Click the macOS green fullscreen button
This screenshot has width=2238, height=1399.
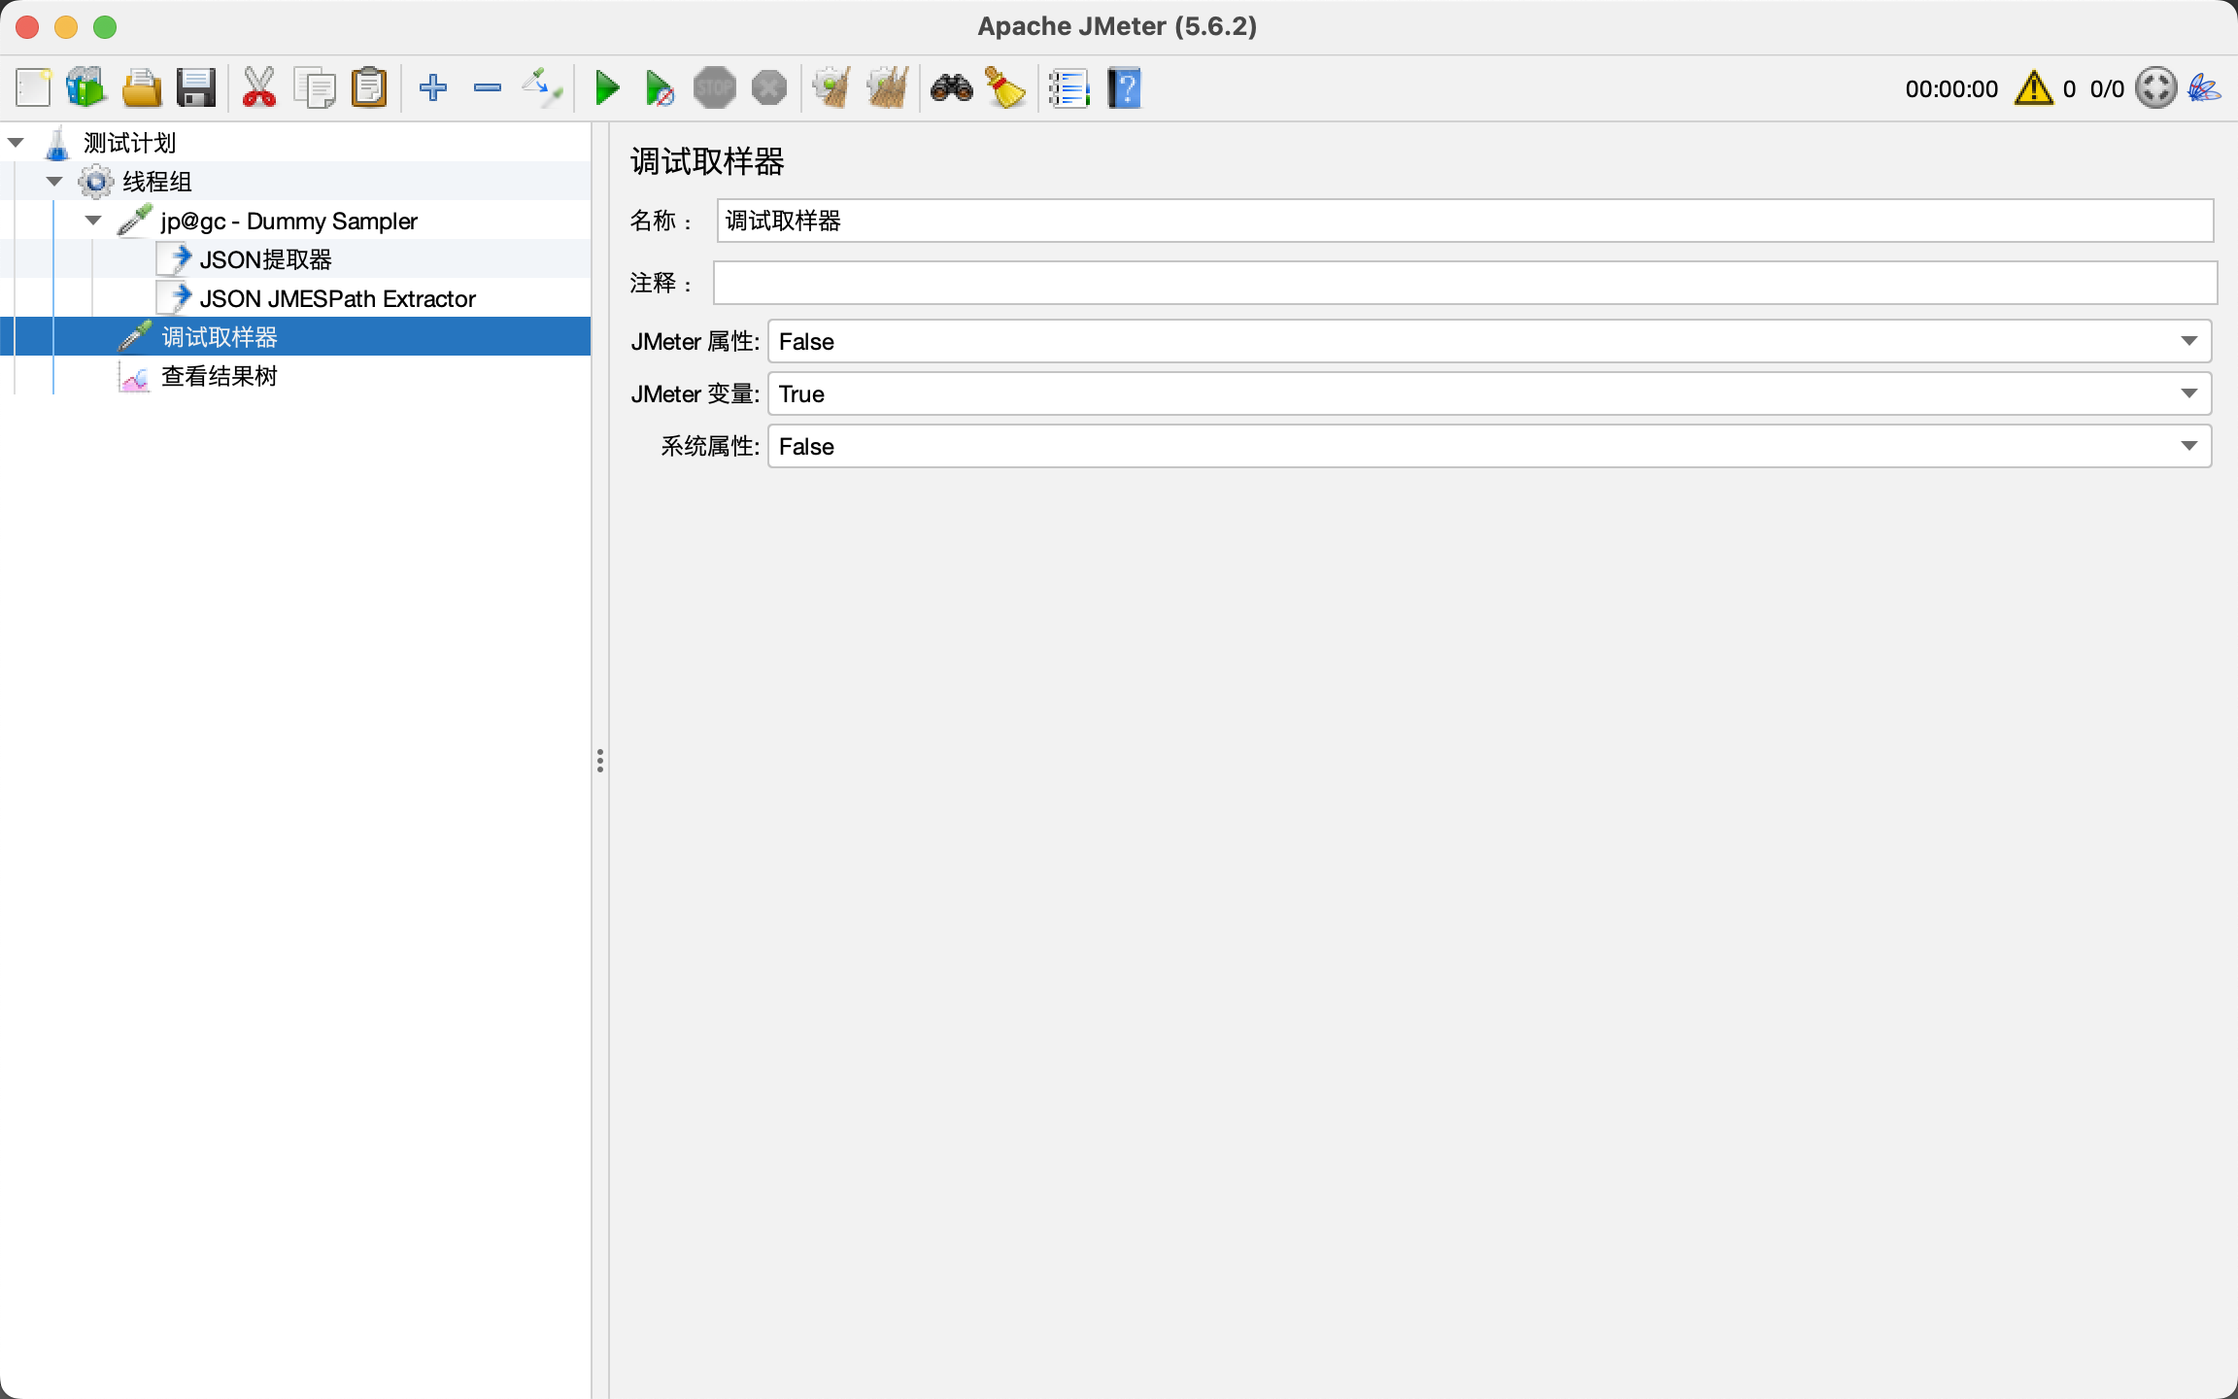coord(105,27)
